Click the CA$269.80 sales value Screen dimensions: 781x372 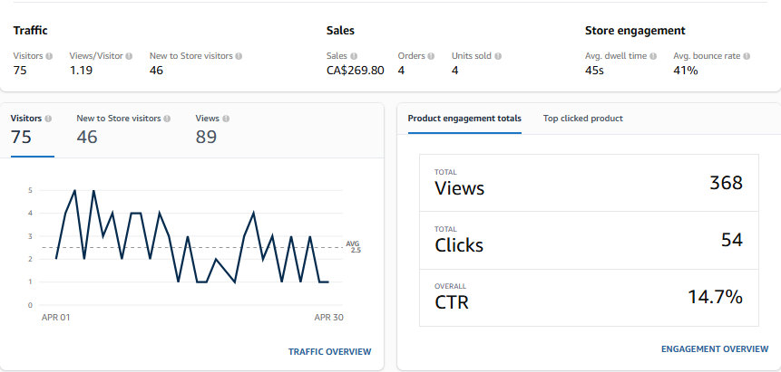(356, 71)
